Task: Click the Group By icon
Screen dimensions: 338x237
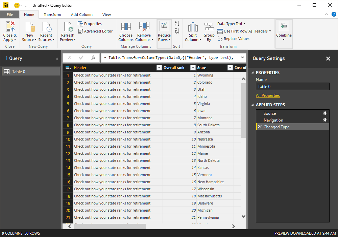Action: tap(209, 27)
